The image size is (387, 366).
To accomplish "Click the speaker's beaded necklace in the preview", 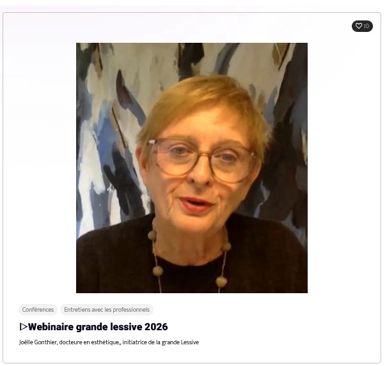I will (x=158, y=271).
